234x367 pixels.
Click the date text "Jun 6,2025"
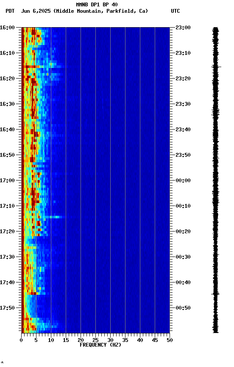[36, 11]
